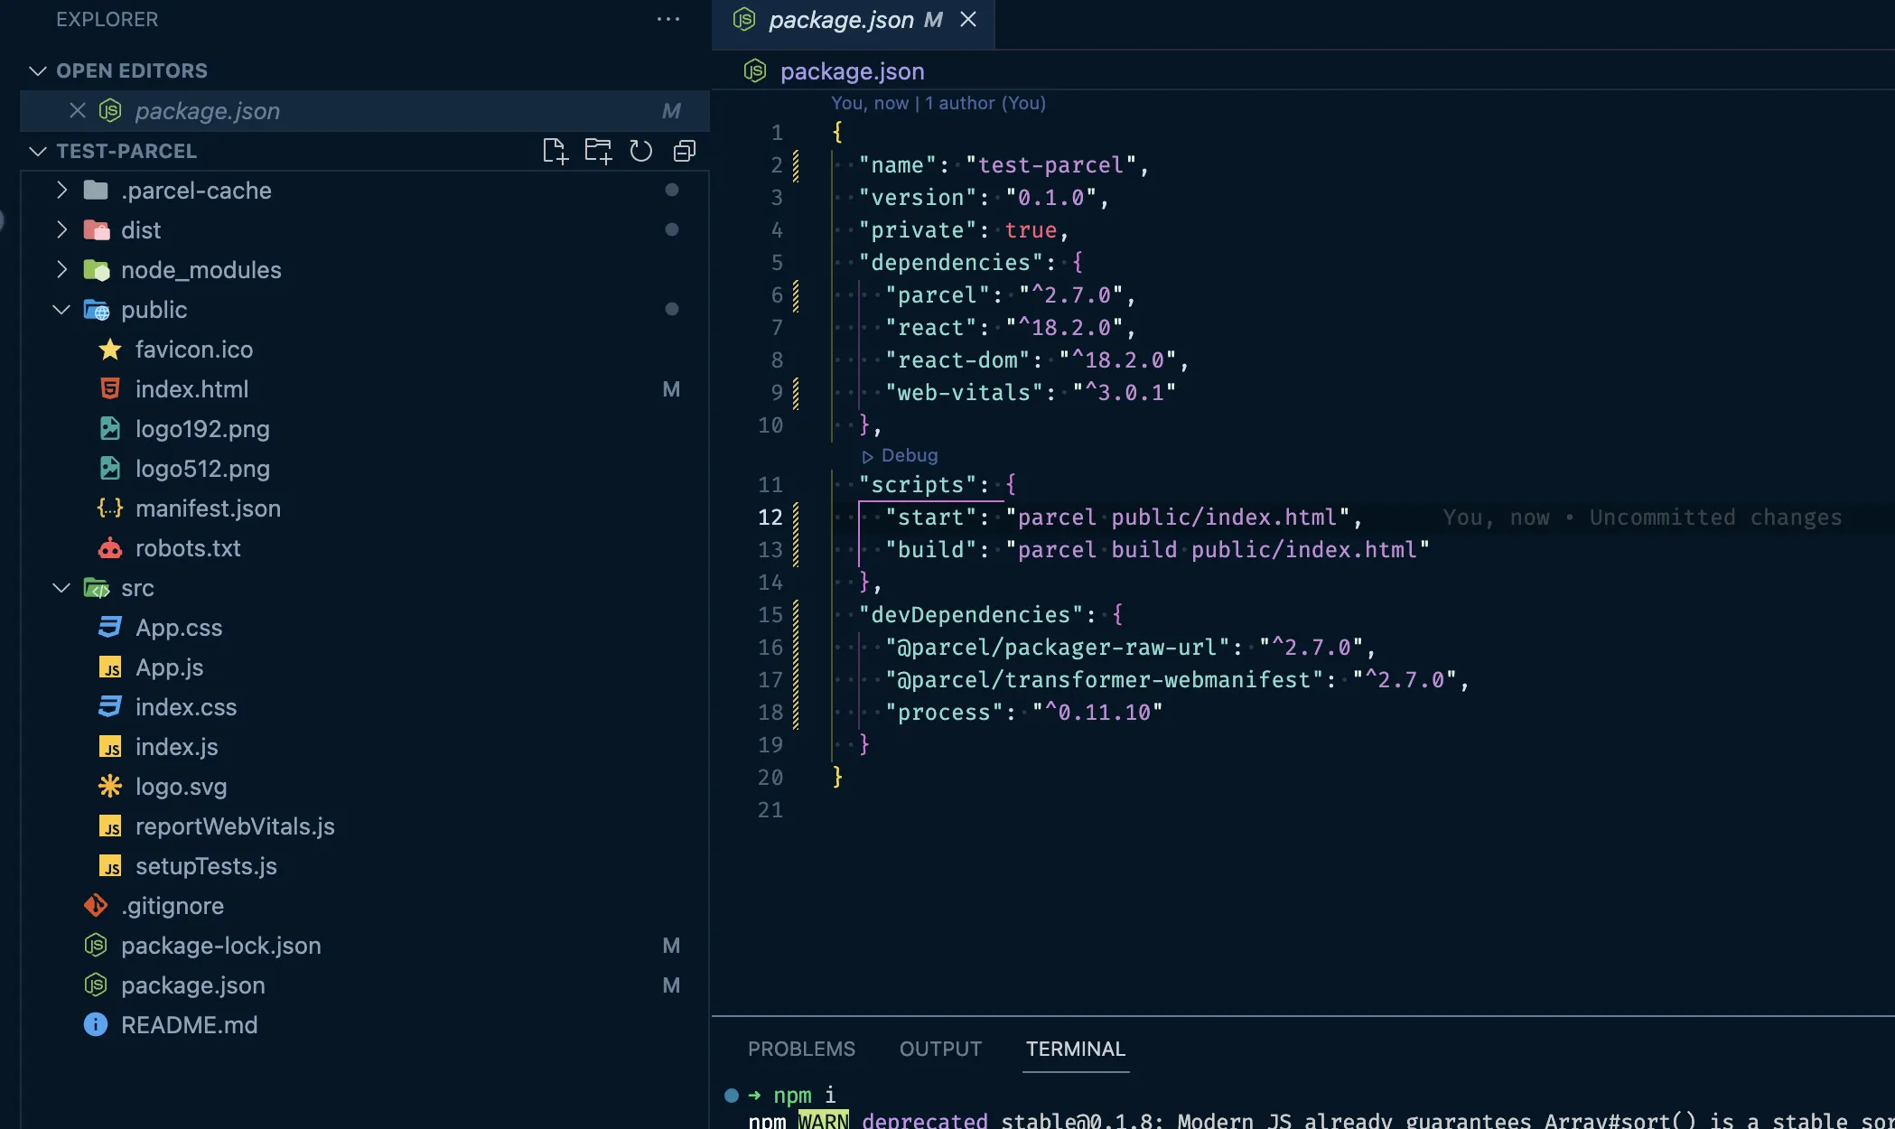Image resolution: width=1895 pixels, height=1129 pixels.
Task: Expand the dist folder
Action: [x=61, y=230]
